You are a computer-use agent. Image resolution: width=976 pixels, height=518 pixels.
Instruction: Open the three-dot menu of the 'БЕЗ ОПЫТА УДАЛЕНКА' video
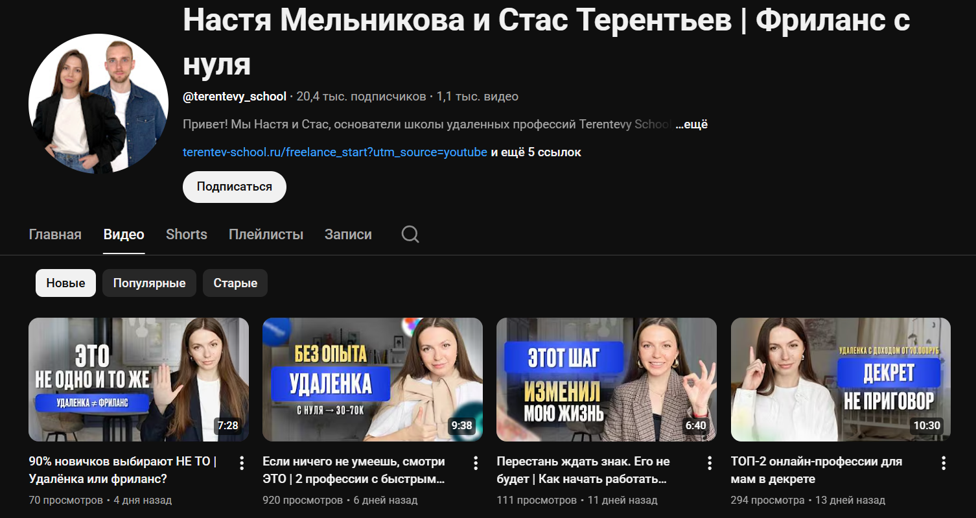coord(475,462)
